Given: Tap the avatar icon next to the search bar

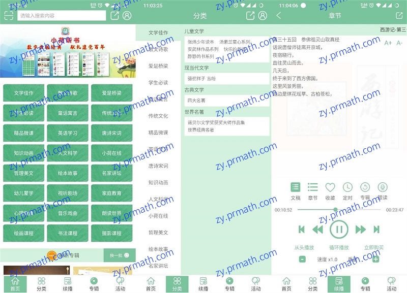Looking at the screenshot, I should tap(127, 15).
